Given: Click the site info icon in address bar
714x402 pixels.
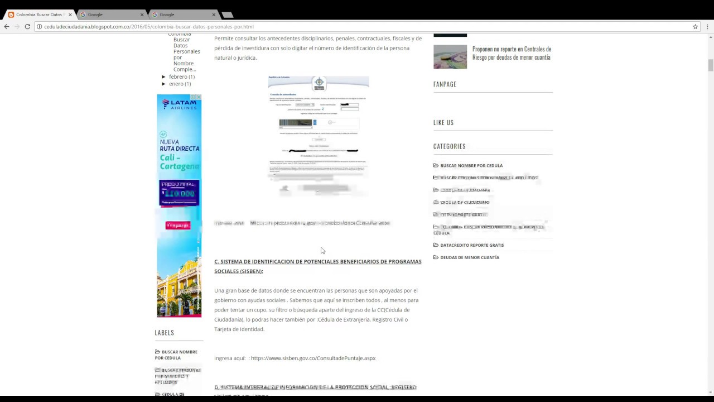Looking at the screenshot, I should (x=39, y=26).
